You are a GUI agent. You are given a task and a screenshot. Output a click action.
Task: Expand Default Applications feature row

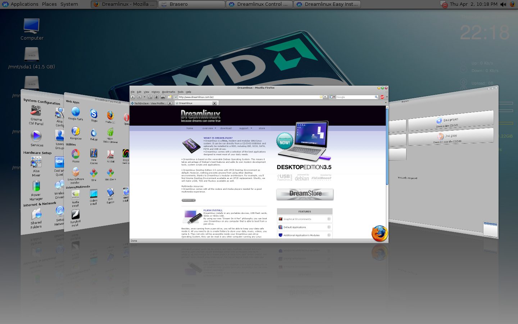click(x=305, y=227)
